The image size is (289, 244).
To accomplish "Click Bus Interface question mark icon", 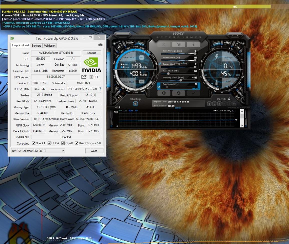I will coord(100,89).
